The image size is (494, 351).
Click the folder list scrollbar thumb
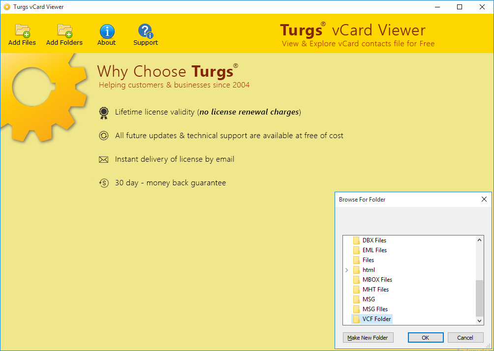(x=480, y=298)
